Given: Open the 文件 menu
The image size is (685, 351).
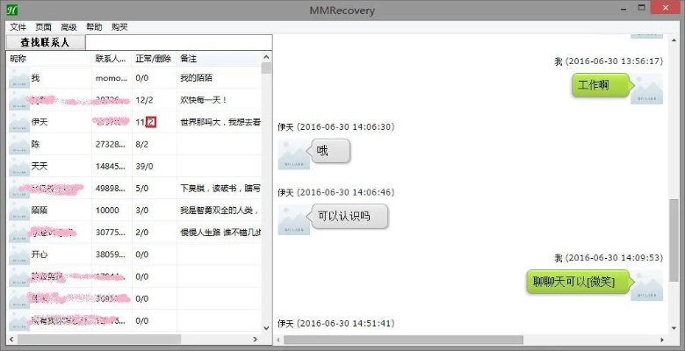Looking at the screenshot, I should [x=18, y=27].
